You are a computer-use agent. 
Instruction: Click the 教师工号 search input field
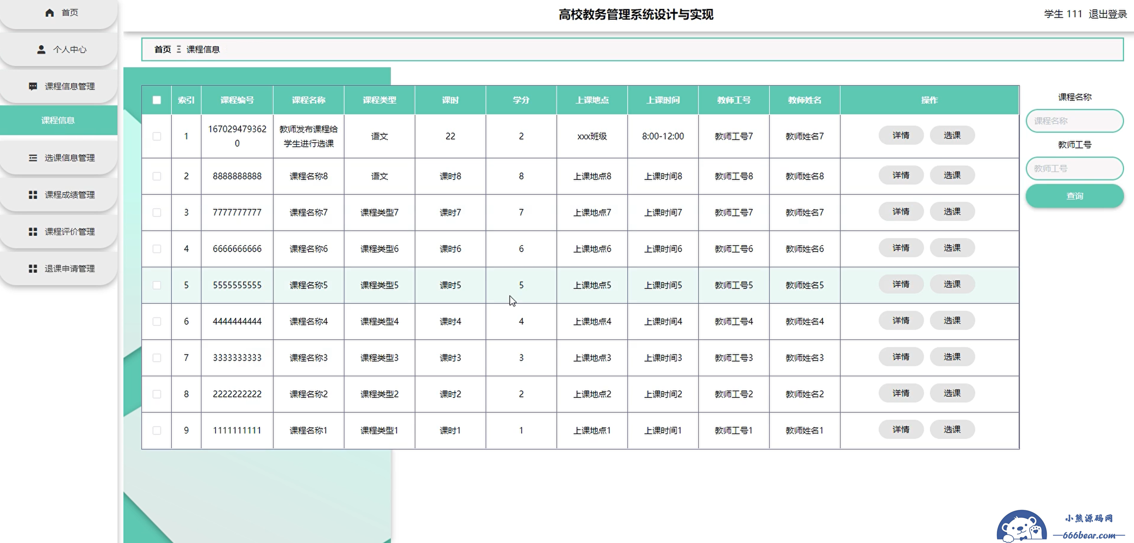[x=1075, y=169]
